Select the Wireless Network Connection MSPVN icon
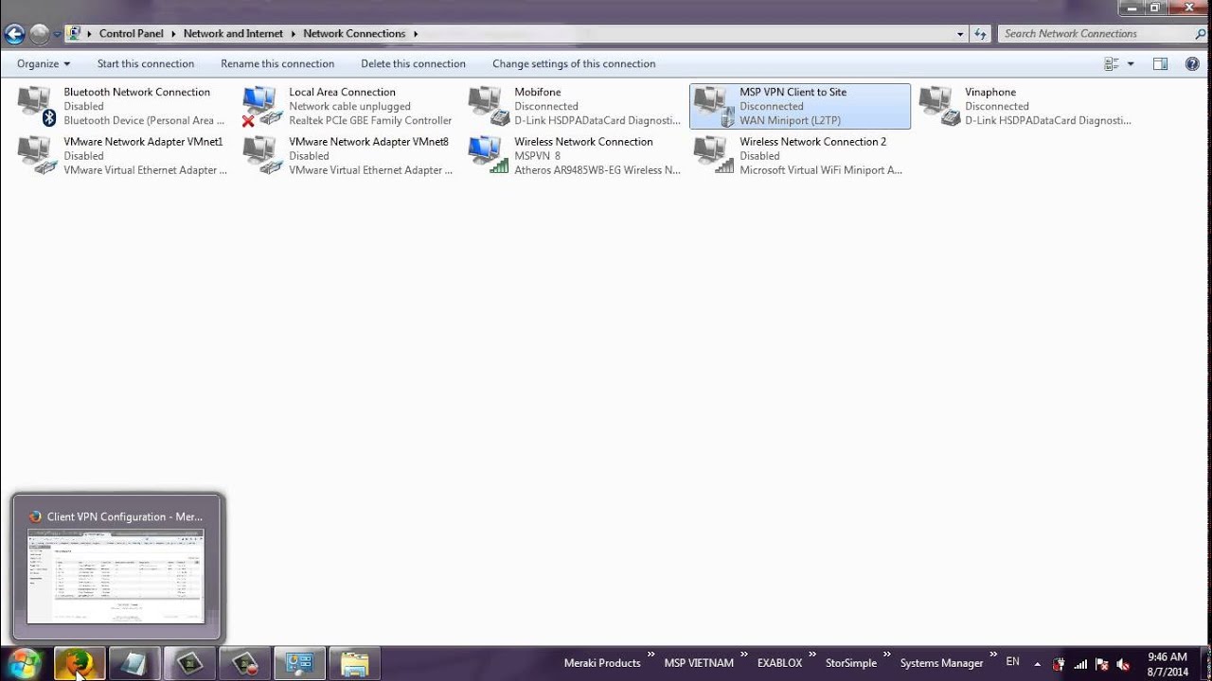Screen dimensions: 1212x681 click(489, 155)
